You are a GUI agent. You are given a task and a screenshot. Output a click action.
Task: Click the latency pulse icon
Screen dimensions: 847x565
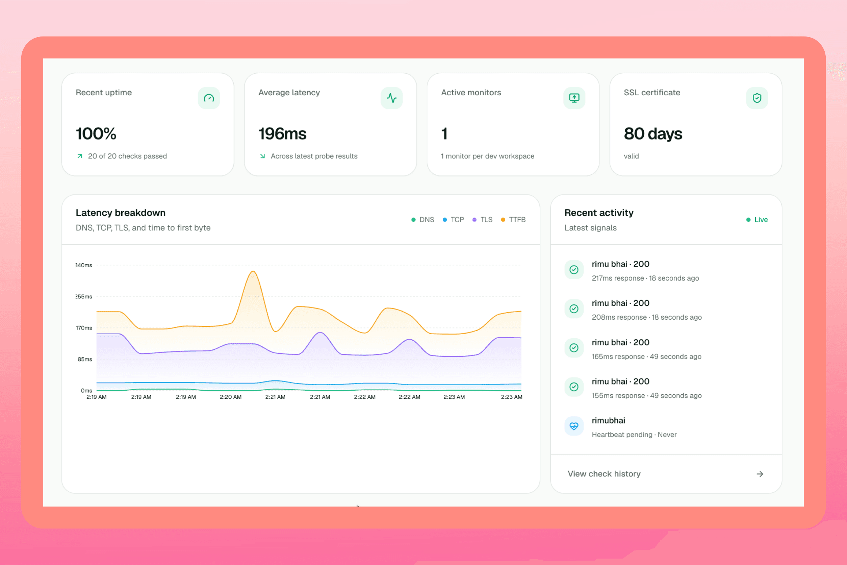click(391, 98)
